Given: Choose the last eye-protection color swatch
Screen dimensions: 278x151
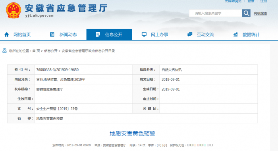Looking at the screenshot, I should pyautogui.click(x=212, y=145).
